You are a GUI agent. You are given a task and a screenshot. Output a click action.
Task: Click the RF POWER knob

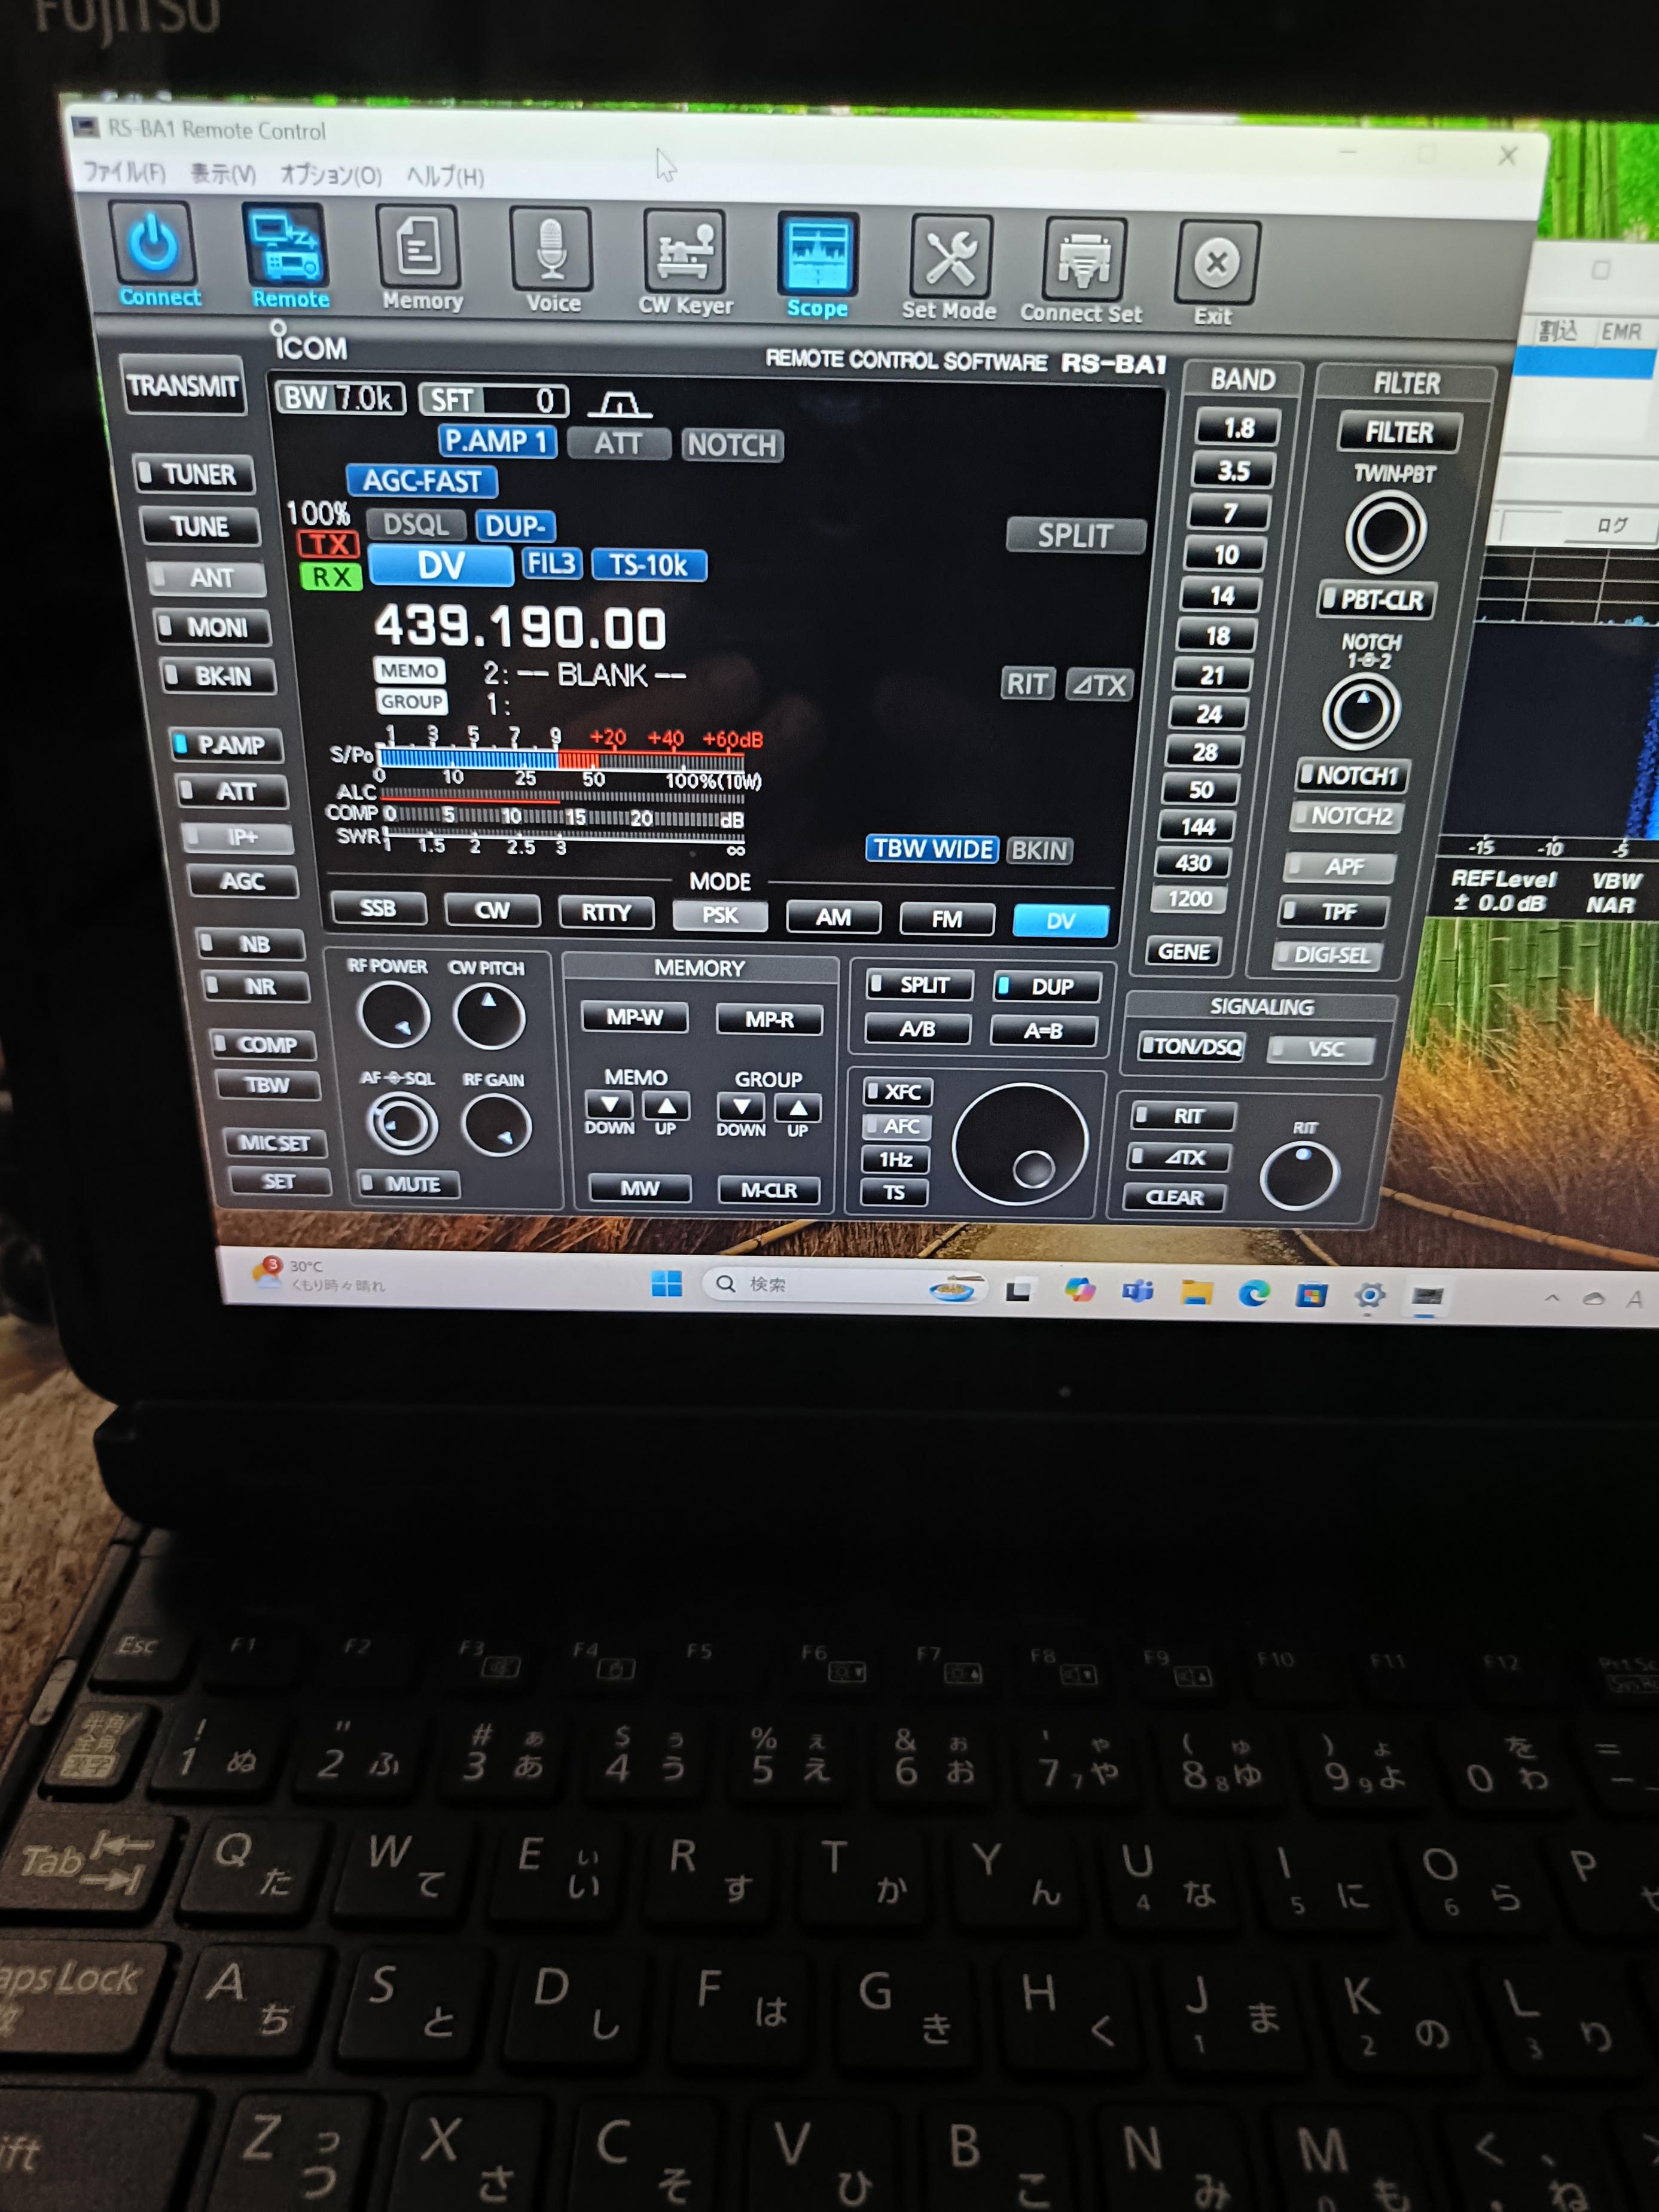point(393,1015)
